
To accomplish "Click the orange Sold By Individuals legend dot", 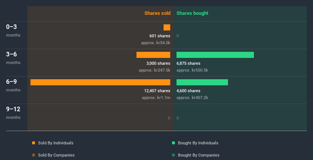I will 34,143.
